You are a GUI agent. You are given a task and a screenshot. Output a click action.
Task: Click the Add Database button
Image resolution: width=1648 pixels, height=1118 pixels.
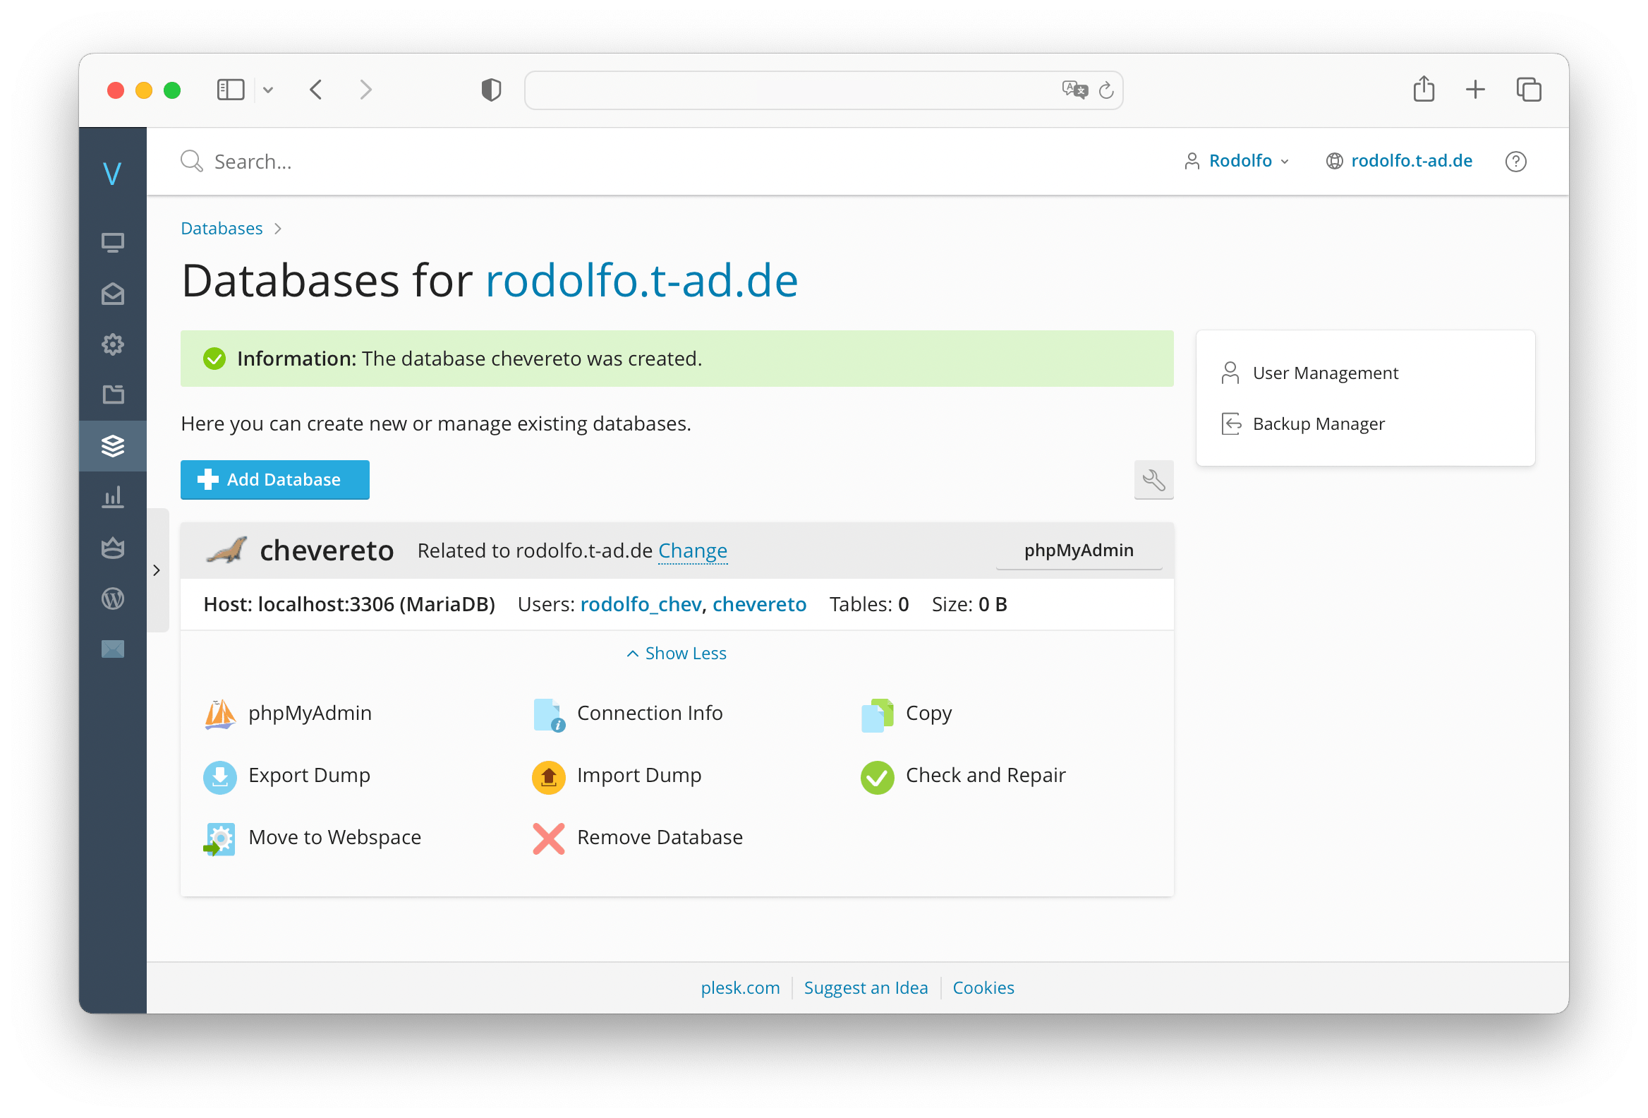[274, 479]
